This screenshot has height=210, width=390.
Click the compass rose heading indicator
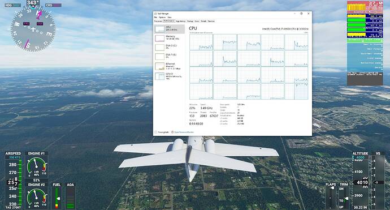(33, 29)
